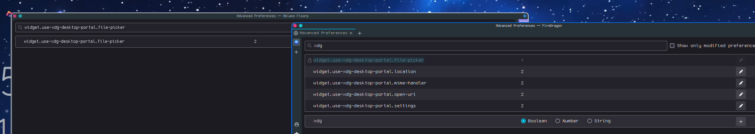The image size is (755, 134).
Task: Click the Ablaze Floorp window title bar text
Action: (x=272, y=16)
